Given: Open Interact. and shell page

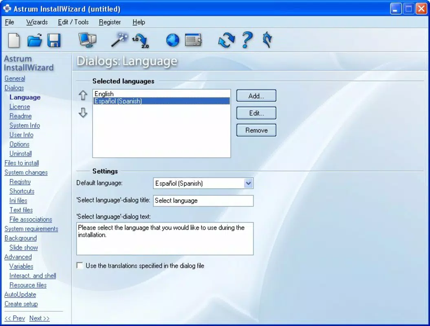Looking at the screenshot, I should tap(33, 275).
